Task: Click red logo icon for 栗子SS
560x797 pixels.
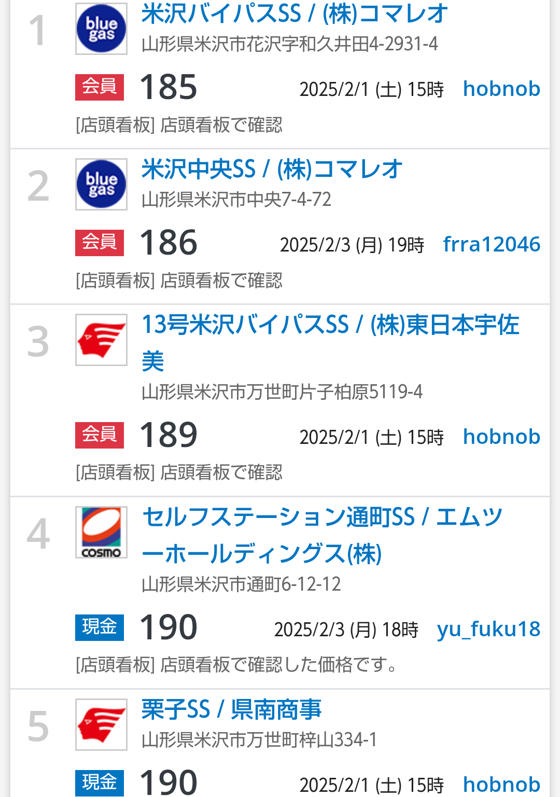Action: pyautogui.click(x=101, y=724)
